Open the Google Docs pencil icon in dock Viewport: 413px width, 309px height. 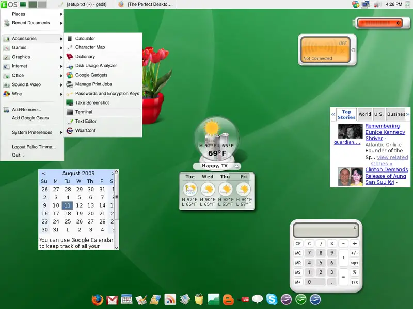tap(141, 300)
